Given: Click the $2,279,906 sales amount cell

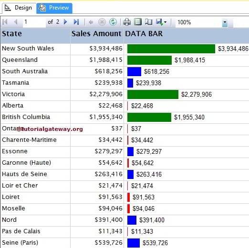Looking at the screenshot, I should [x=97, y=95].
